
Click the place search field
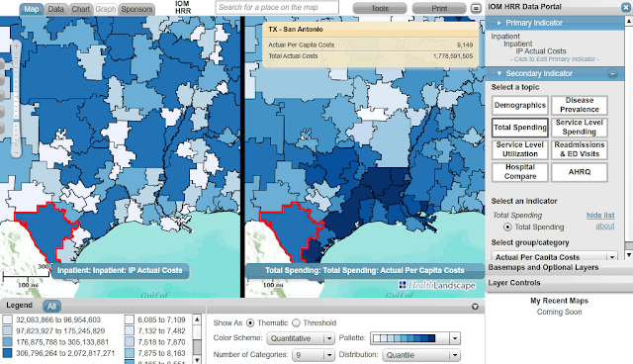coord(277,7)
